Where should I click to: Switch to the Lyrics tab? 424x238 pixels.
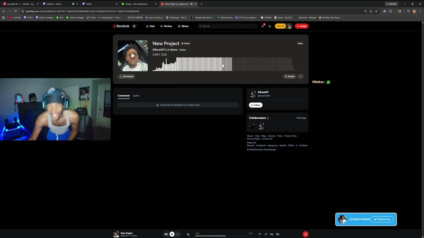(136, 96)
